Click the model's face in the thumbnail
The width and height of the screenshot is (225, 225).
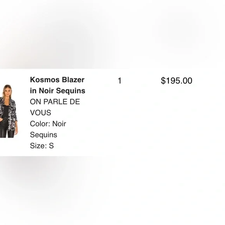7,92
